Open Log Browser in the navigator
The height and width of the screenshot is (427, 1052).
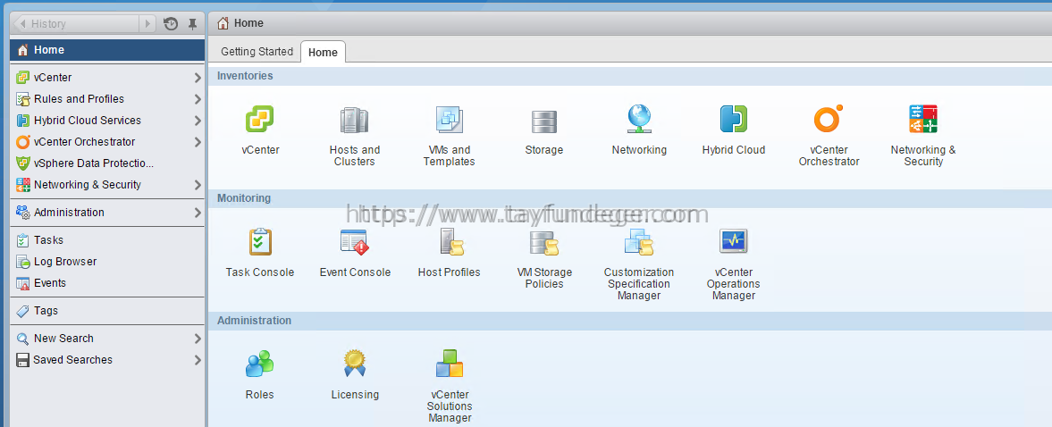(x=107, y=262)
